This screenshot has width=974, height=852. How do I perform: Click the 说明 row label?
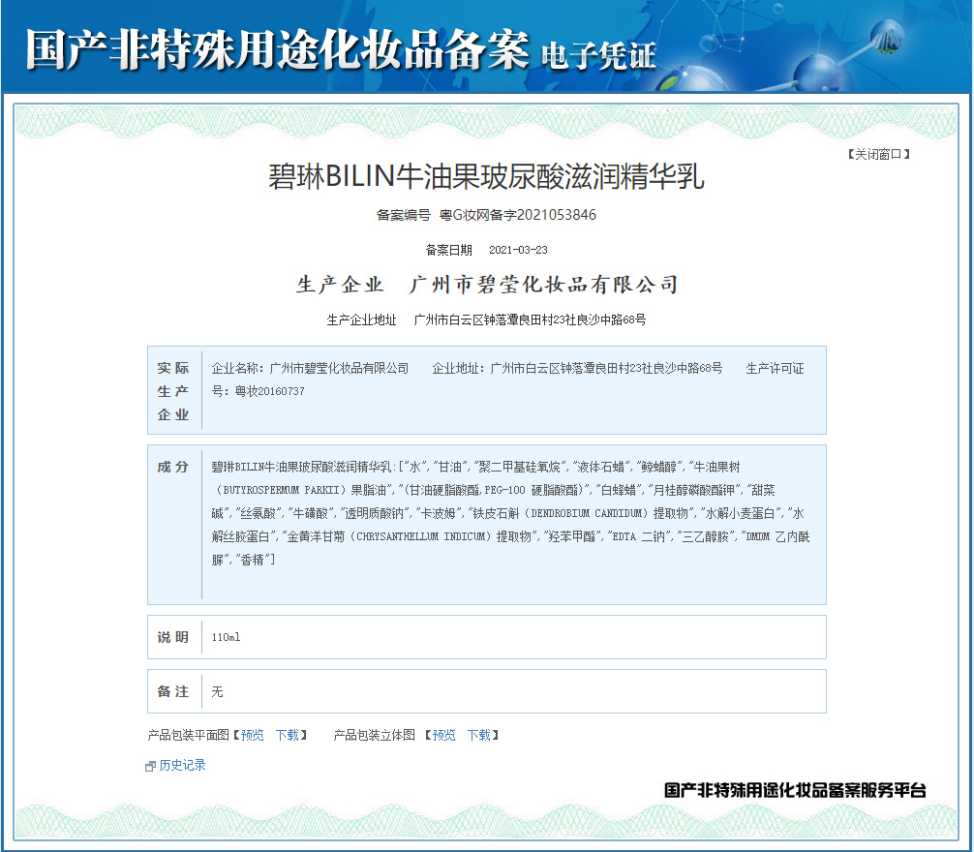(172, 637)
